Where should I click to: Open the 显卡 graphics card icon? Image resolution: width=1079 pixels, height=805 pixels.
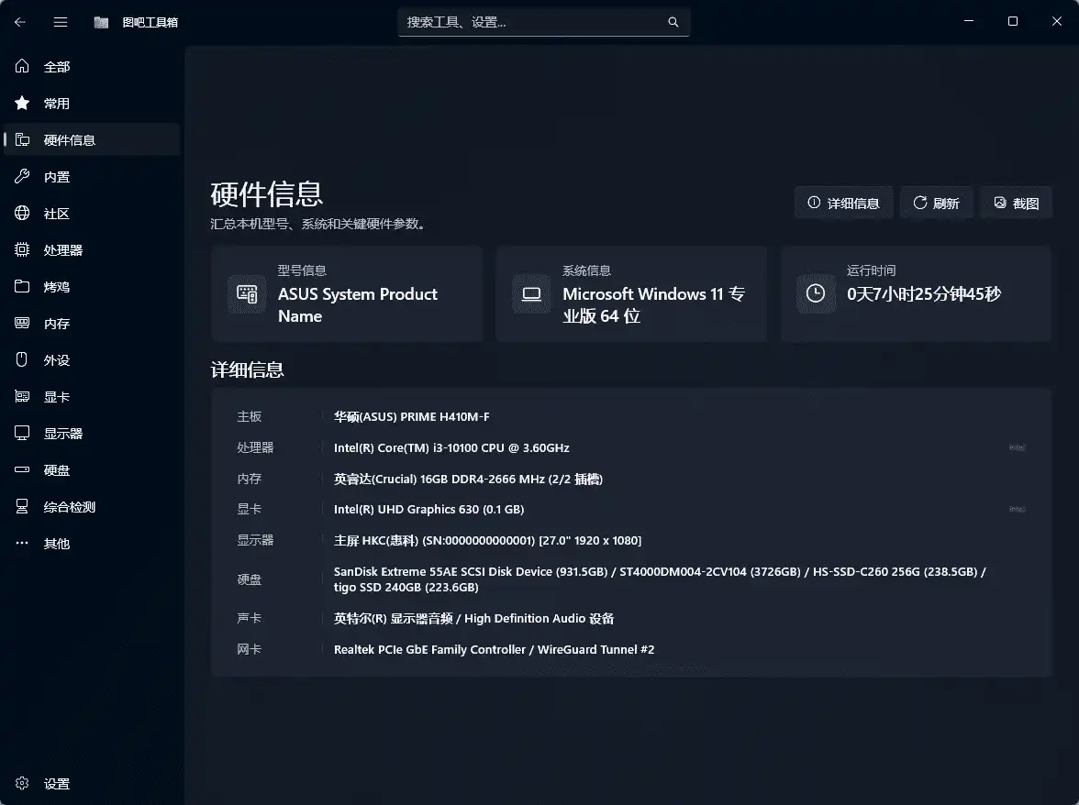coord(22,397)
